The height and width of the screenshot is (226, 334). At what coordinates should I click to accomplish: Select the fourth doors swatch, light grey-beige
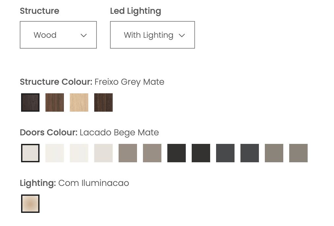(x=103, y=153)
